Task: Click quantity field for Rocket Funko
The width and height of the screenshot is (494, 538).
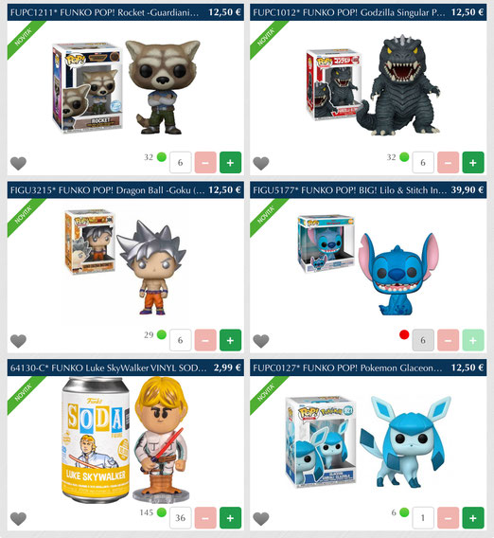Action: click(181, 162)
